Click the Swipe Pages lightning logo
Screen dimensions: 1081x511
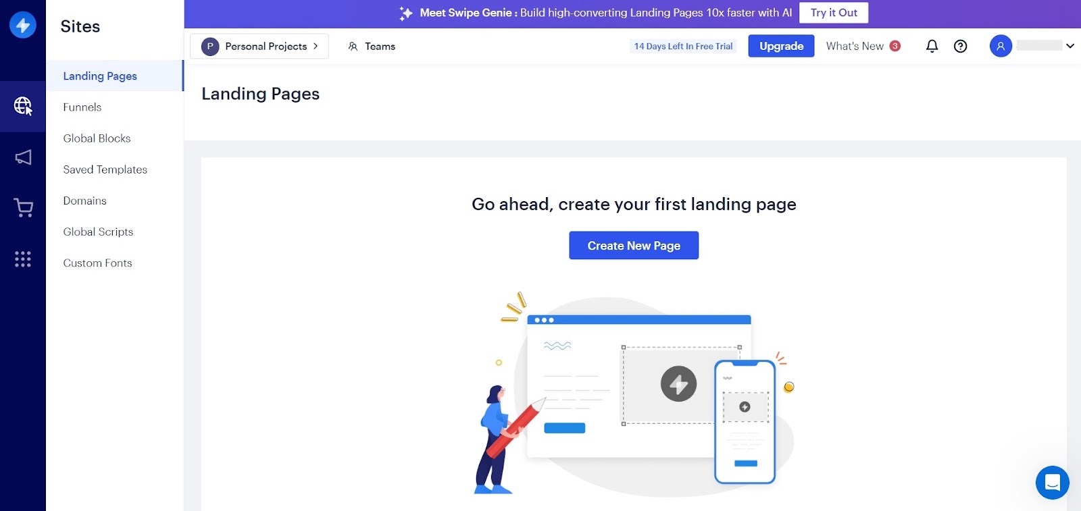point(23,26)
